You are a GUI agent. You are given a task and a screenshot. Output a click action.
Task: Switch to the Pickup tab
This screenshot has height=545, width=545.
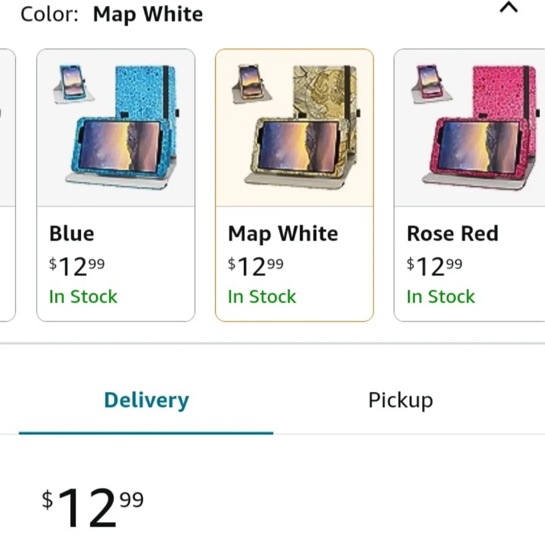(x=401, y=401)
